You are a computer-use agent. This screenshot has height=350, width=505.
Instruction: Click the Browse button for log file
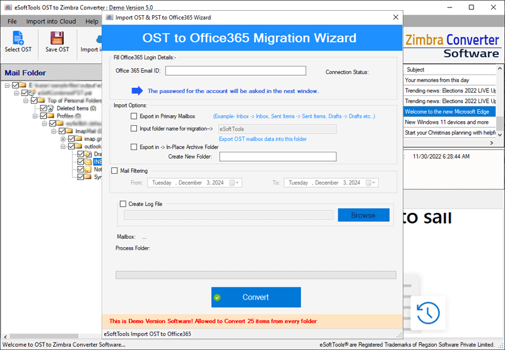364,215
